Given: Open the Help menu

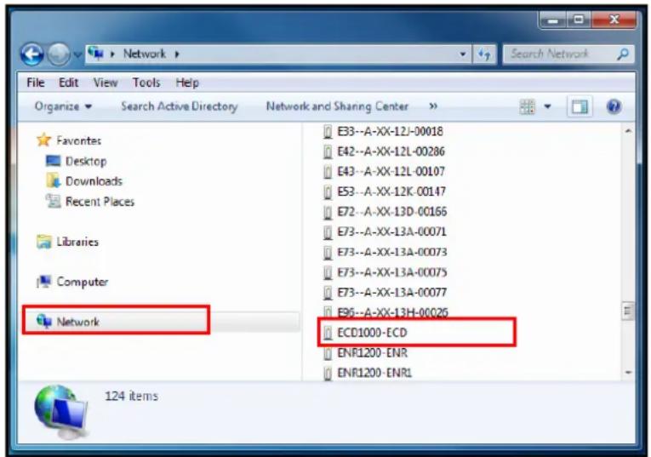Looking at the screenshot, I should click(x=187, y=83).
